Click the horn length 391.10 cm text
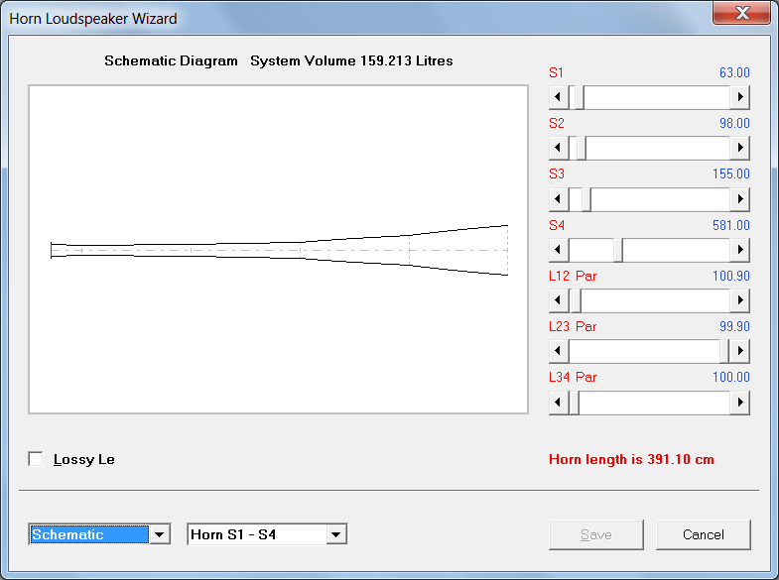This screenshot has width=779, height=580. point(631,459)
